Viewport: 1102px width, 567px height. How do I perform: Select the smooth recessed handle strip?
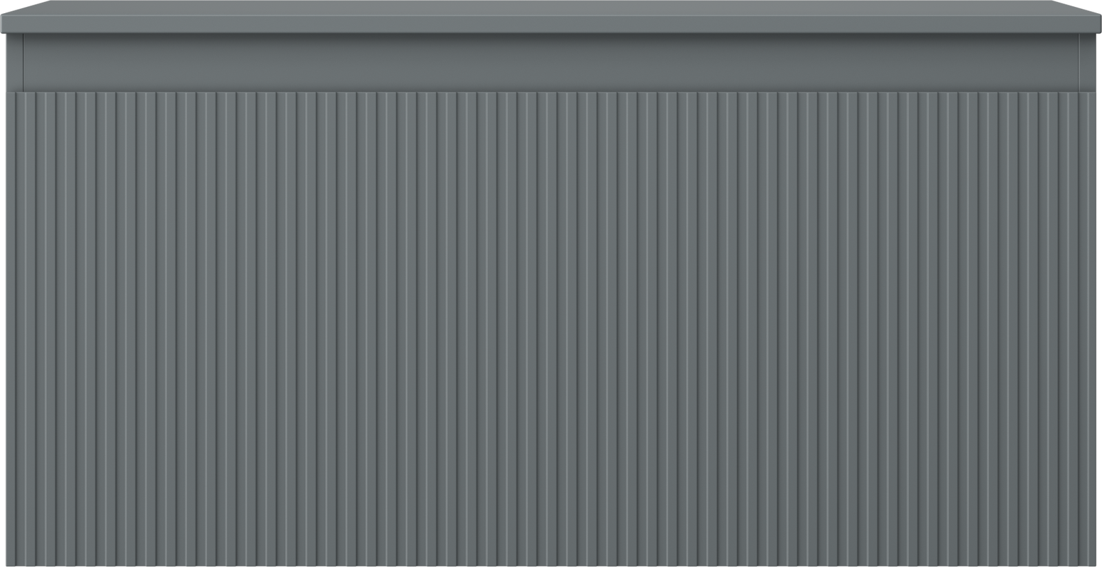tap(551, 62)
